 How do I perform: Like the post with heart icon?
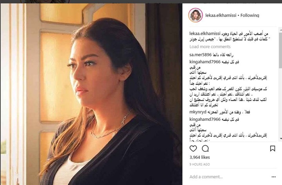193,149
